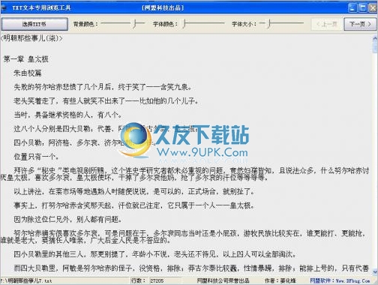This screenshot has width=378, height=285.
Task: Click the line 朱由校篇
Action: pos(28,73)
